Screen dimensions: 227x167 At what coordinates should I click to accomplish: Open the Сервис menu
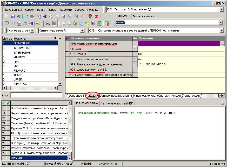pos(79,10)
